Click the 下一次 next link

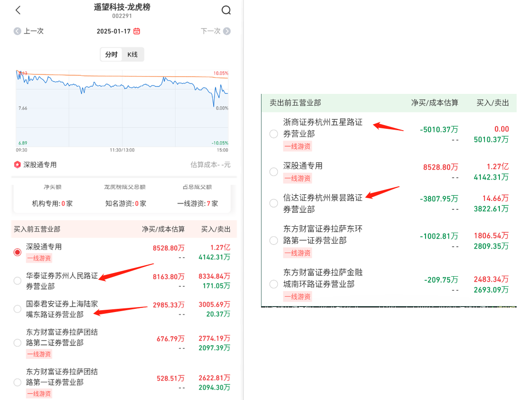click(211, 31)
